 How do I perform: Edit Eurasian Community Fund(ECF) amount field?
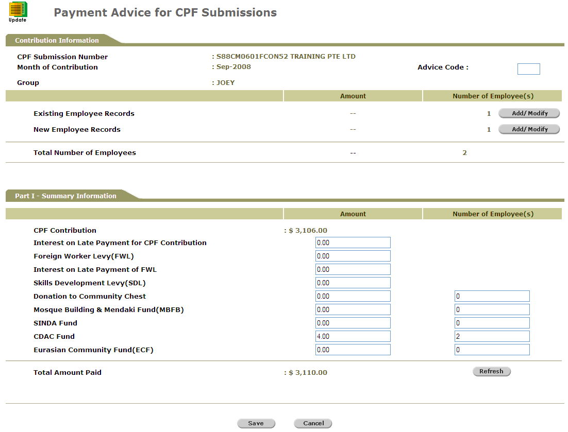(x=353, y=350)
